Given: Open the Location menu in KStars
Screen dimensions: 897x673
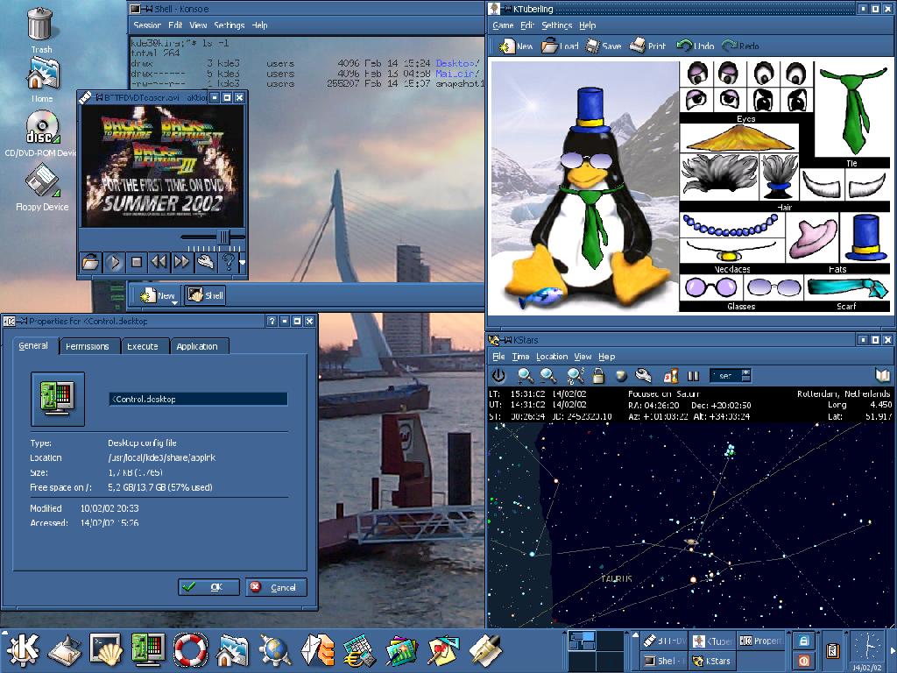Looking at the screenshot, I should (x=552, y=357).
